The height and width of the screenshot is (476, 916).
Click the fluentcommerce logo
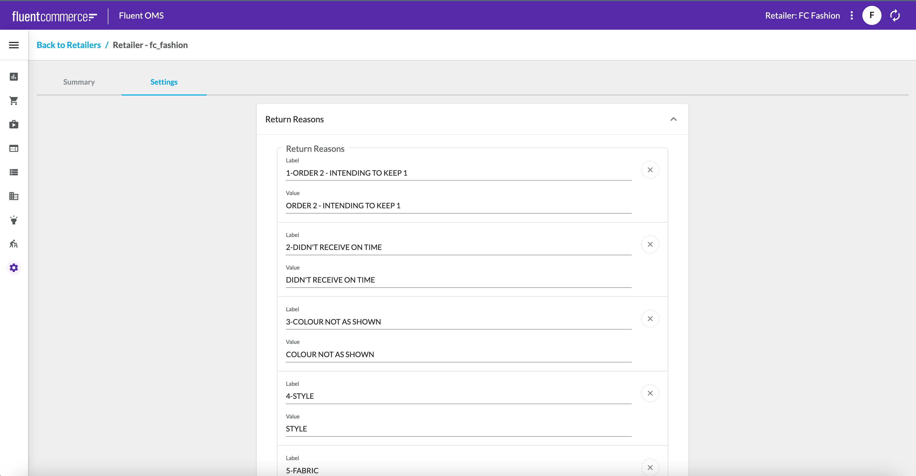tap(54, 16)
